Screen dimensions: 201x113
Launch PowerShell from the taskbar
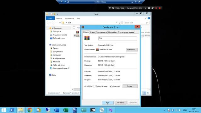(x=12, y=110)
